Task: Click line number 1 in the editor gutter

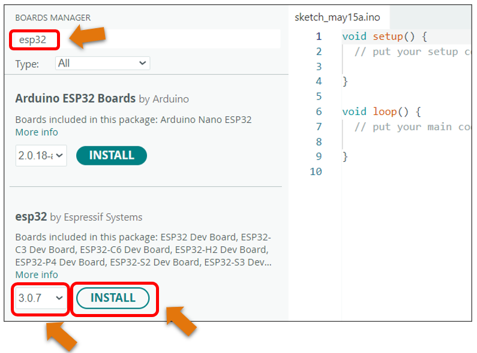Action: (x=319, y=37)
